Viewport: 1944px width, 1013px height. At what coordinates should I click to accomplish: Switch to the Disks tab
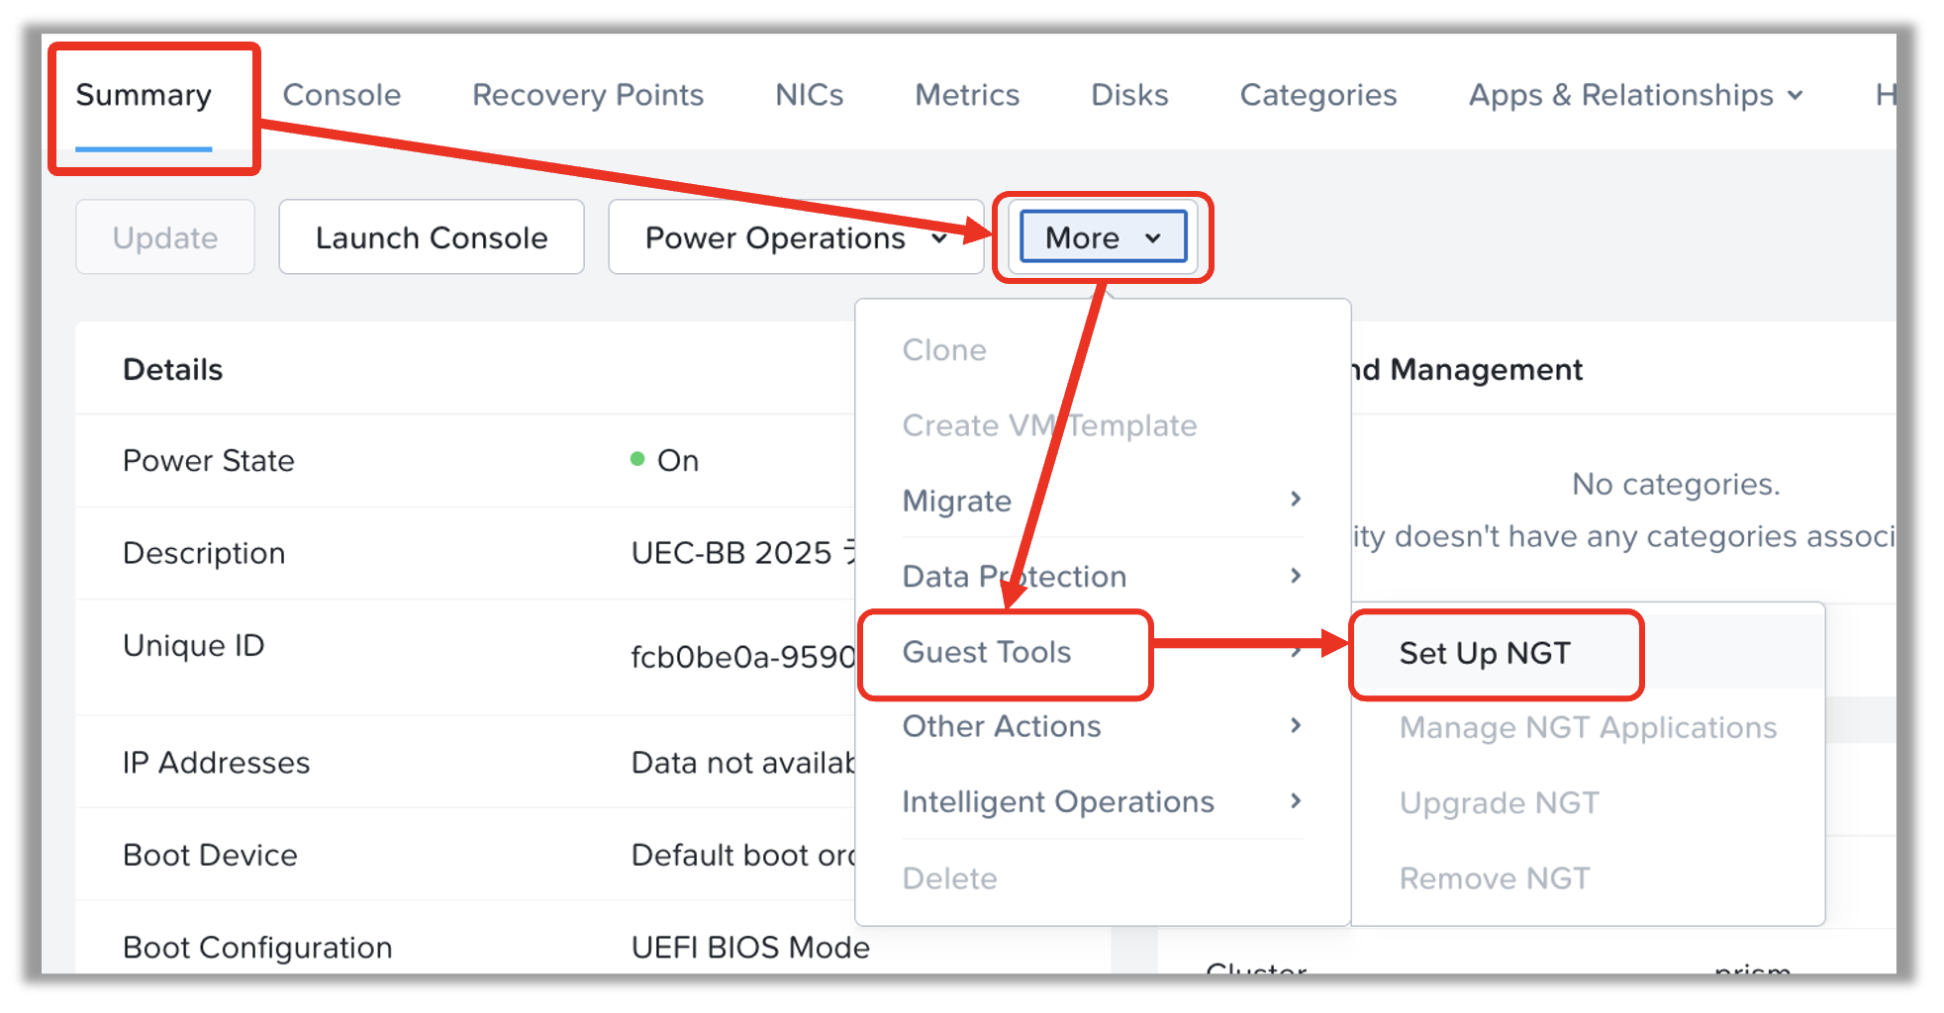click(1129, 95)
